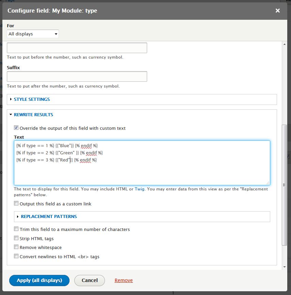Click the Cancel button
Screen dimensions: 291x295
90,280
